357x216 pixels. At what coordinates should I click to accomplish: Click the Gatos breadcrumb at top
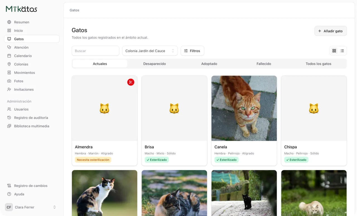pyautogui.click(x=74, y=10)
